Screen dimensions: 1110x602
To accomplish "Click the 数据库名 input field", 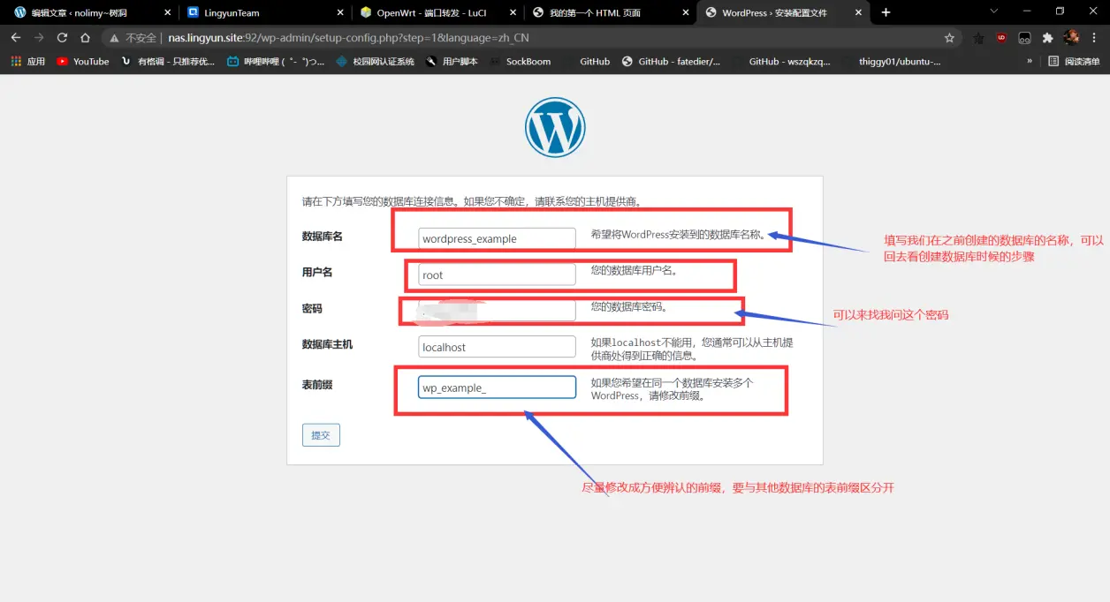I will [x=497, y=238].
